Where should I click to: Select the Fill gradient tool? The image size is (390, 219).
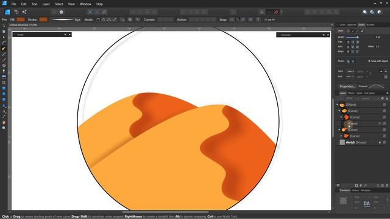coord(4,66)
